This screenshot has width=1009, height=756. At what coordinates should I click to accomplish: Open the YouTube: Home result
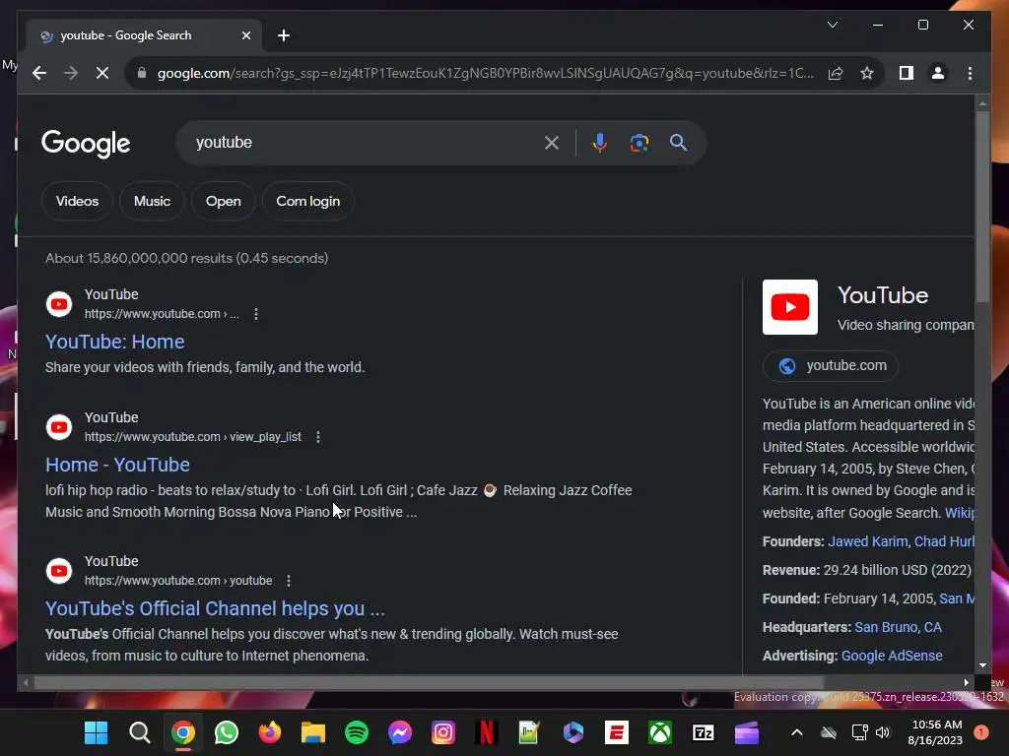click(114, 342)
